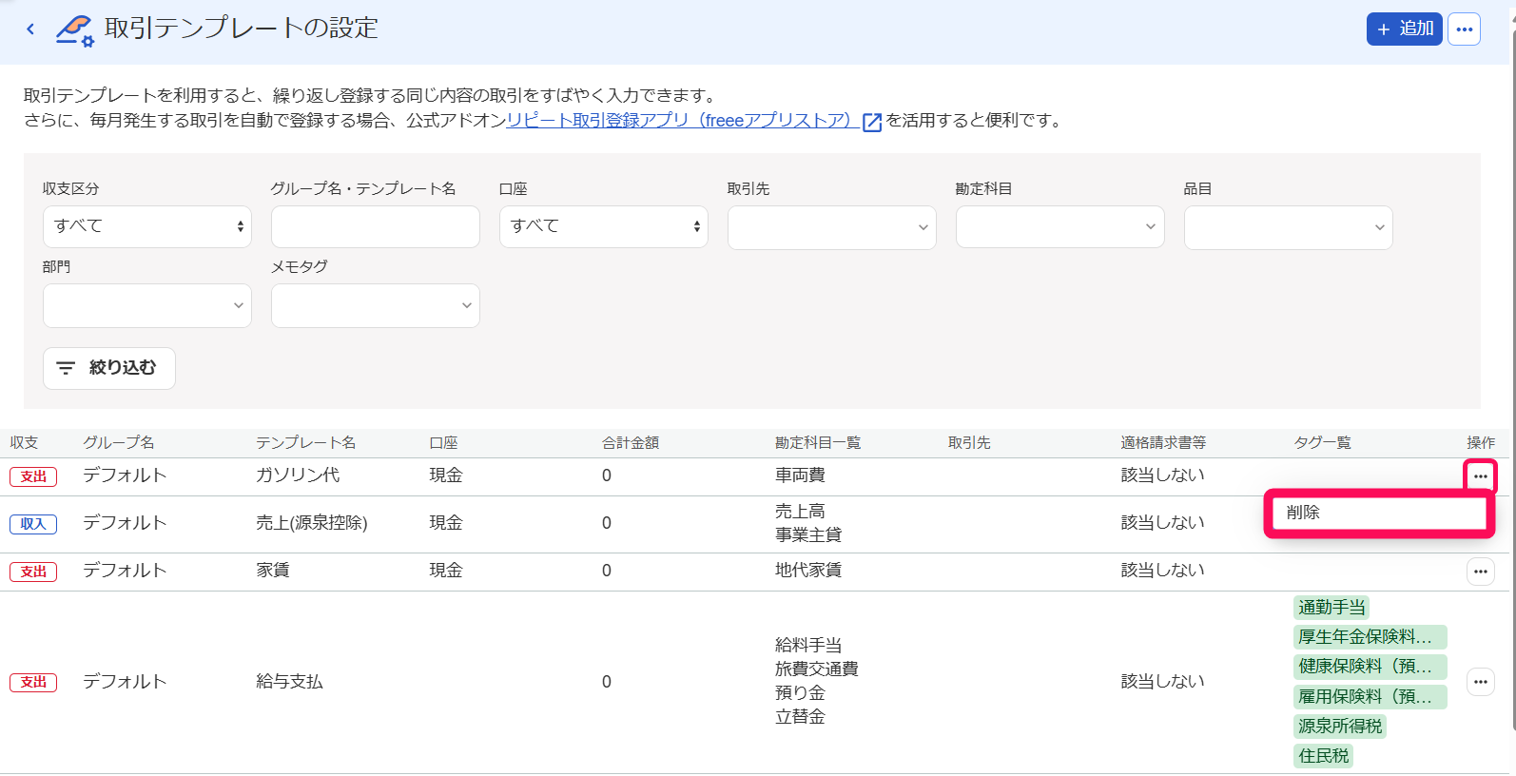Image resolution: width=1516 pixels, height=776 pixels.
Task: Click the 健康保険料 tag
Action: tap(1370, 667)
